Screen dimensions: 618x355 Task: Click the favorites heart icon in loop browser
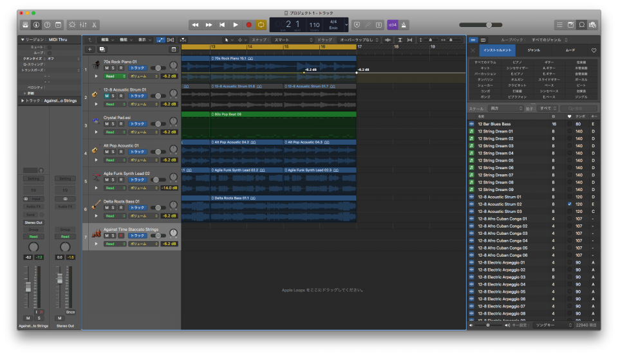594,50
